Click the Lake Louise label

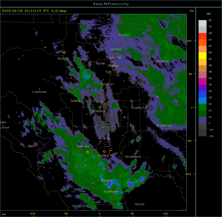click(5, 125)
